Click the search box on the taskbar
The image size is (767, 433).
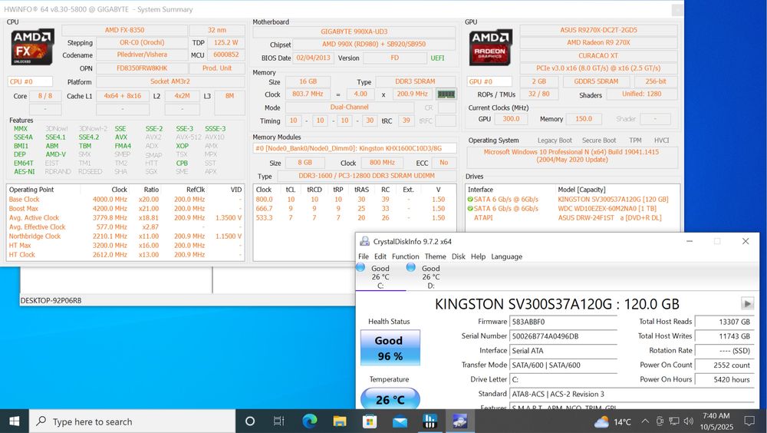pyautogui.click(x=132, y=421)
